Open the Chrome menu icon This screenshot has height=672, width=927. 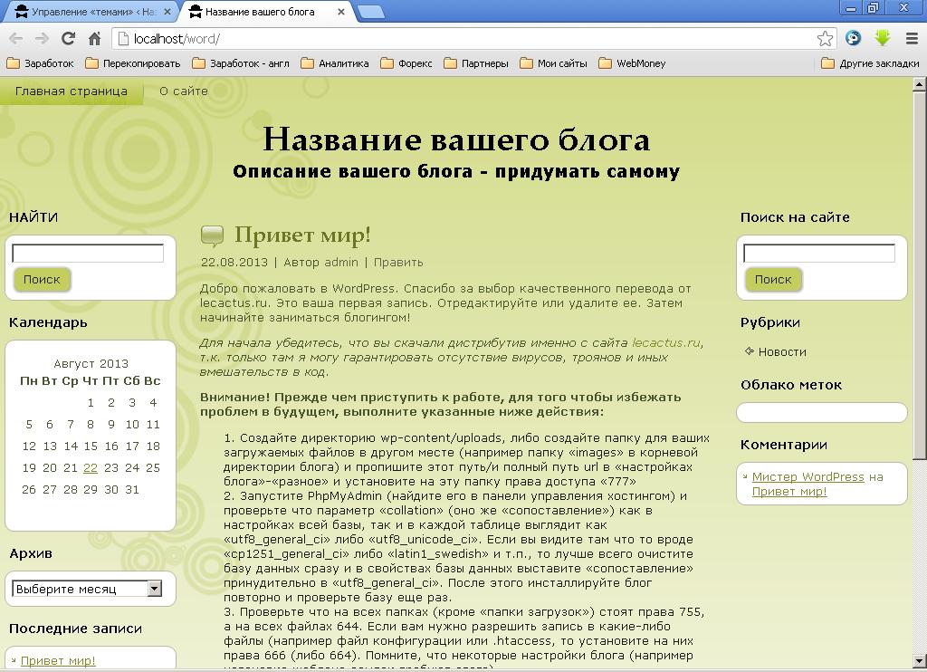[x=913, y=38]
